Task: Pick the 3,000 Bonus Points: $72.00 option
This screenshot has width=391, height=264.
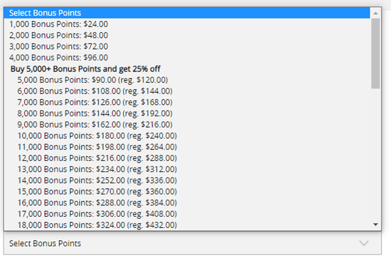Action: tap(58, 46)
